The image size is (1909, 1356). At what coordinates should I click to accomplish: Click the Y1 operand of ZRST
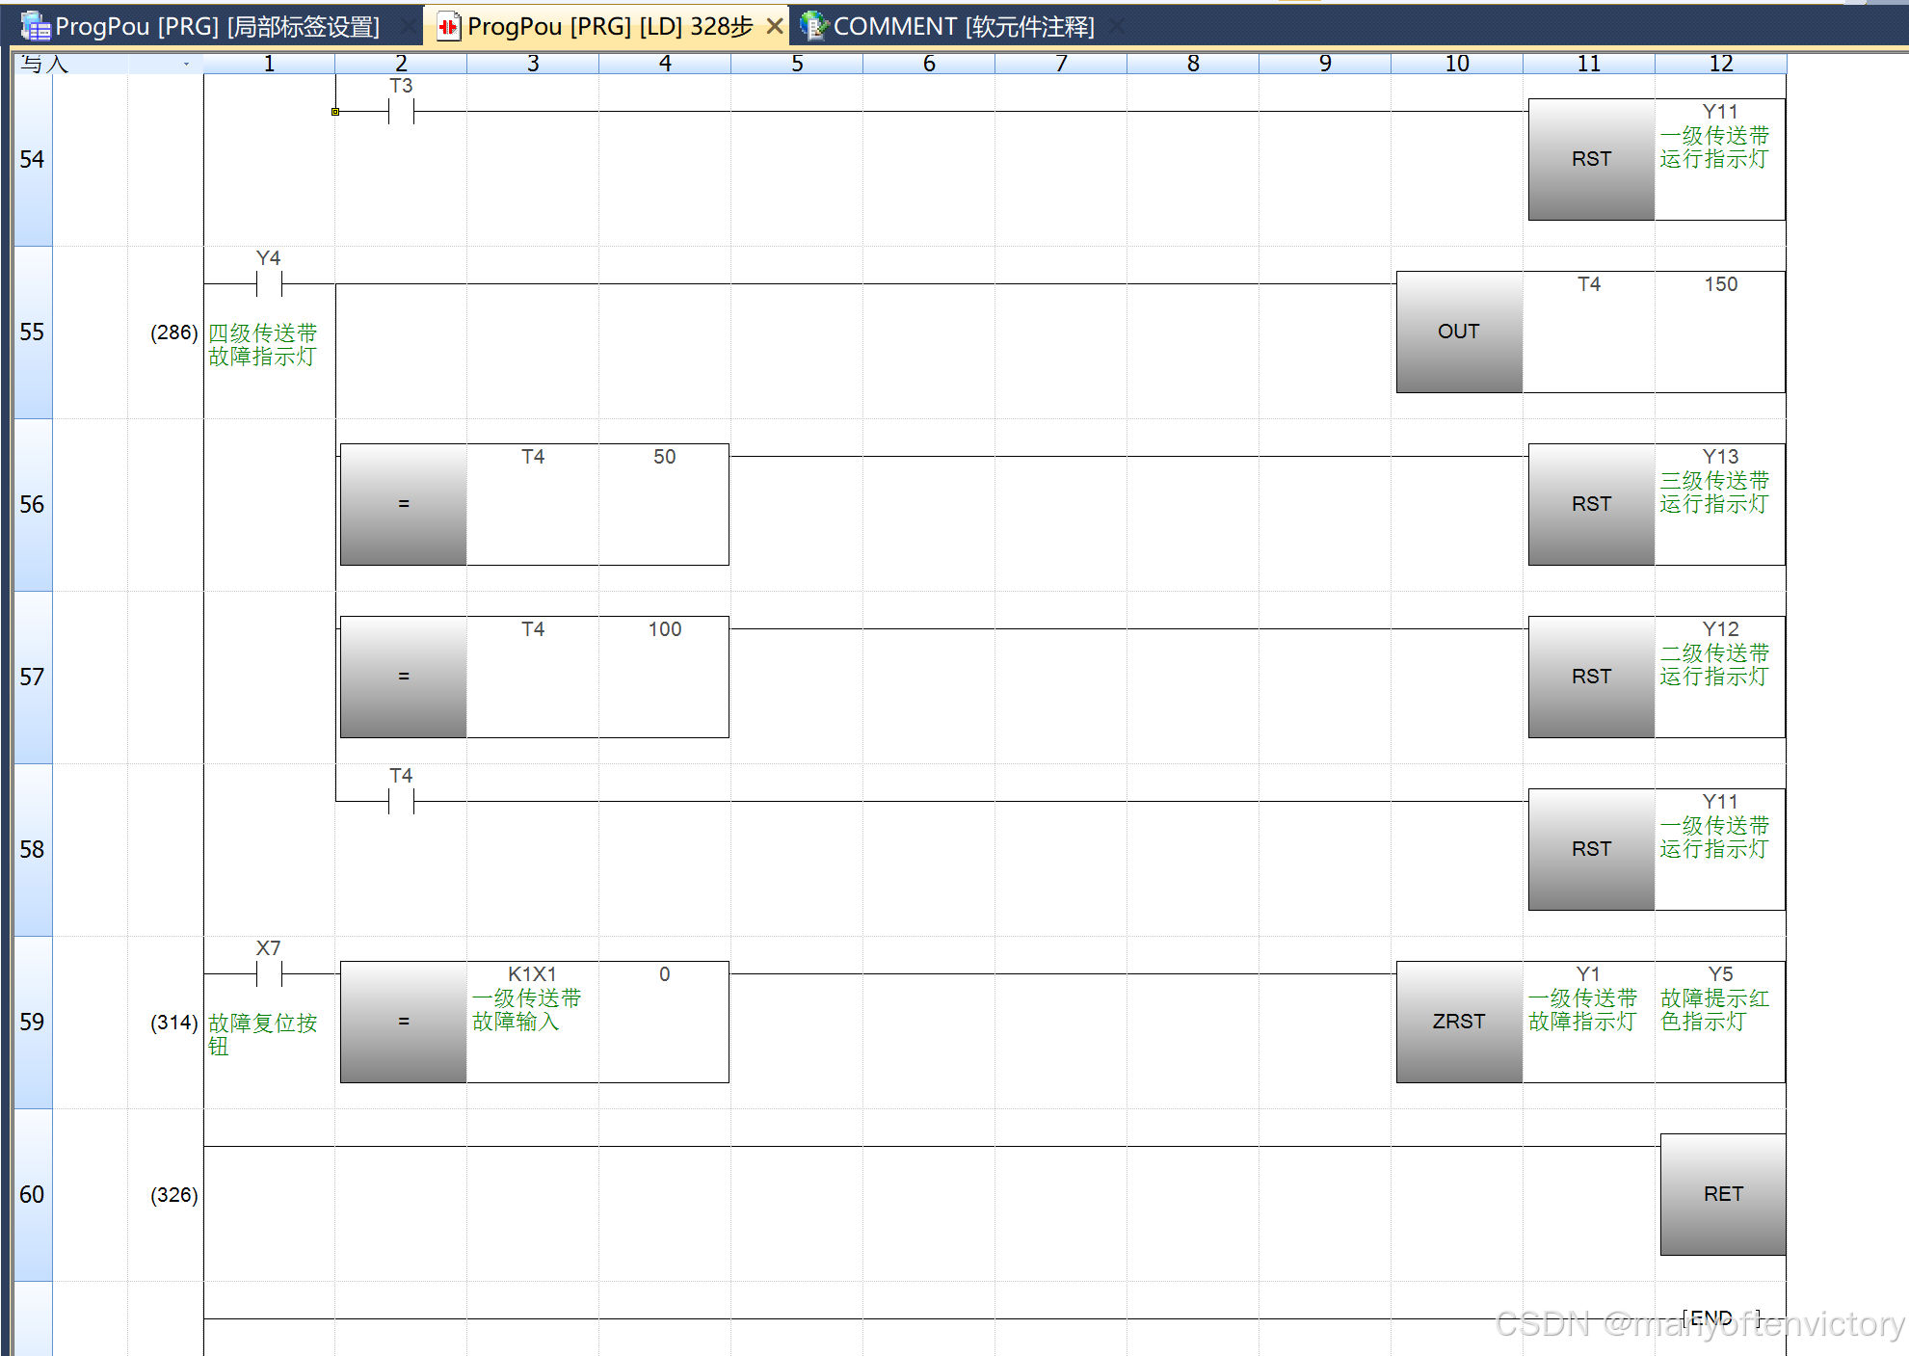[1588, 974]
